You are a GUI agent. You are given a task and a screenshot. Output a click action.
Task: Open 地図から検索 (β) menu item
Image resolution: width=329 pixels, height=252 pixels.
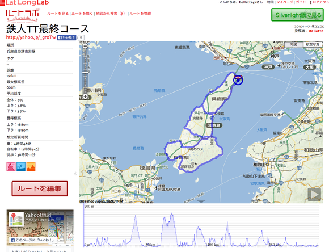coord(111,14)
